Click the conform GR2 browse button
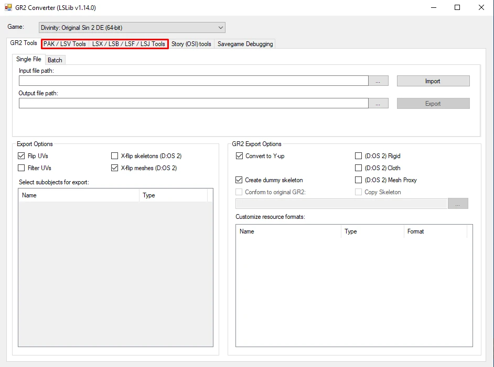 (x=458, y=203)
